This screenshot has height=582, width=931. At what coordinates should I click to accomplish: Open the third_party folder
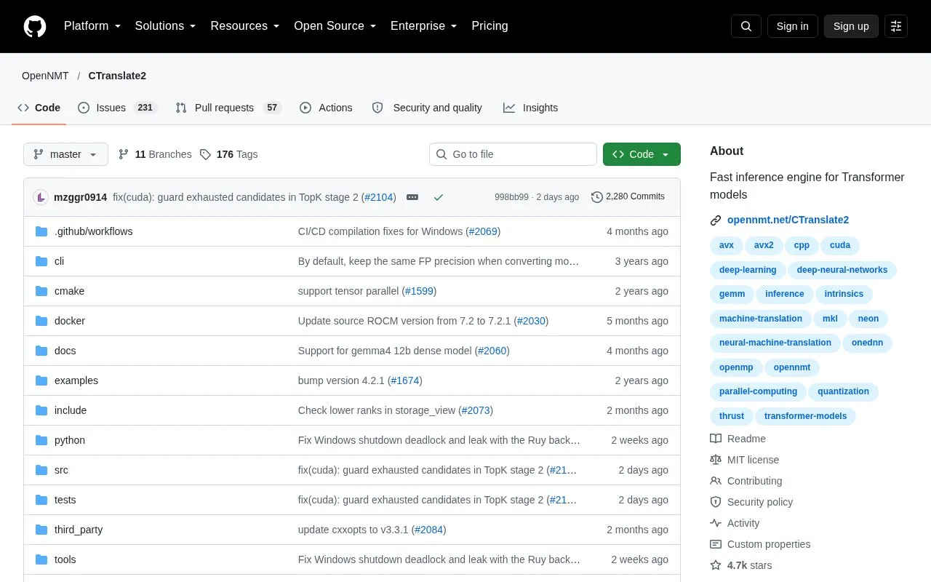(79, 530)
